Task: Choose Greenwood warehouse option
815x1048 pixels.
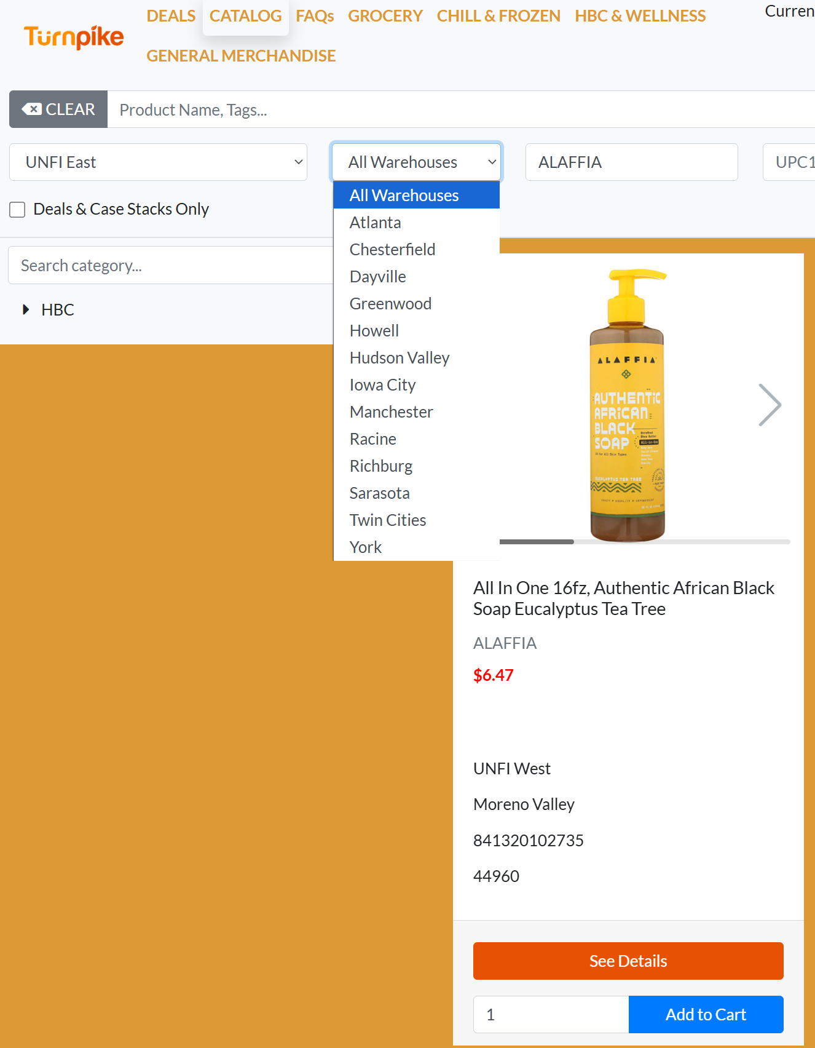Action: click(x=417, y=303)
